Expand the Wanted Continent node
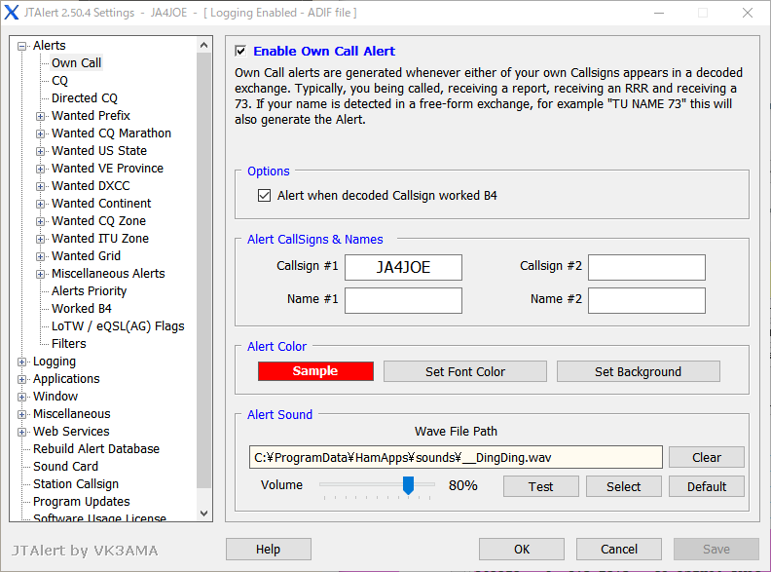Screen dimensions: 771x572 coord(40,204)
